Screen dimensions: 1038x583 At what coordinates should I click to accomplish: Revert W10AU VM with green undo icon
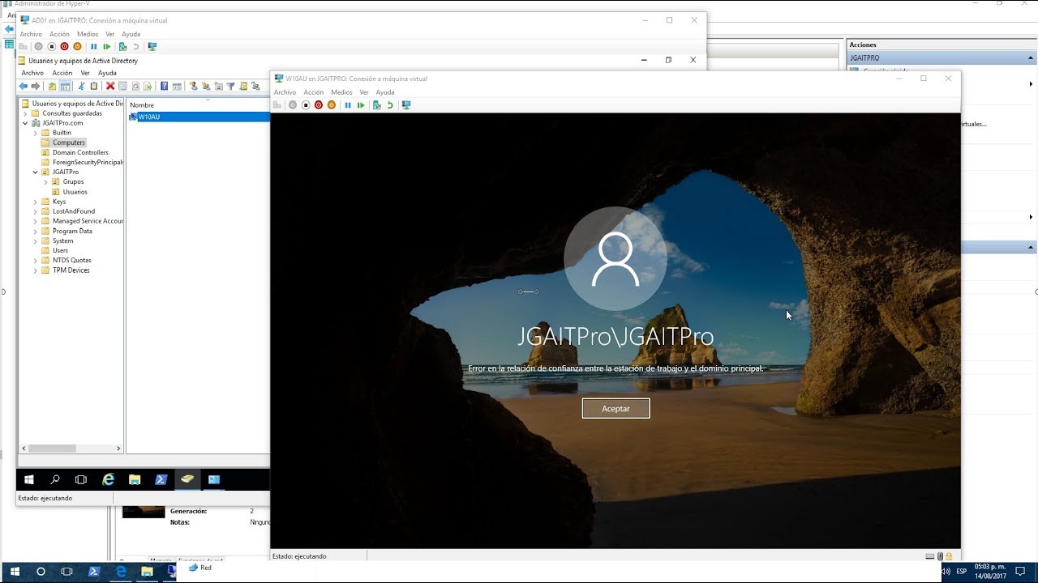(x=390, y=105)
